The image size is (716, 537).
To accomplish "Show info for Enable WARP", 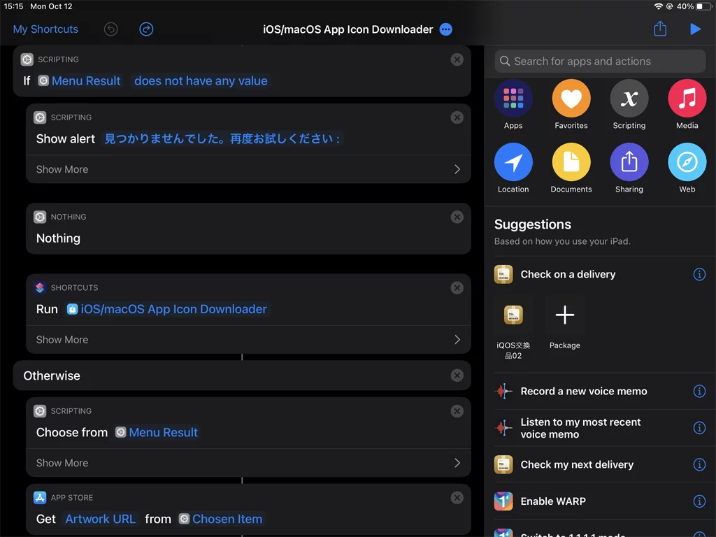I will tap(699, 501).
